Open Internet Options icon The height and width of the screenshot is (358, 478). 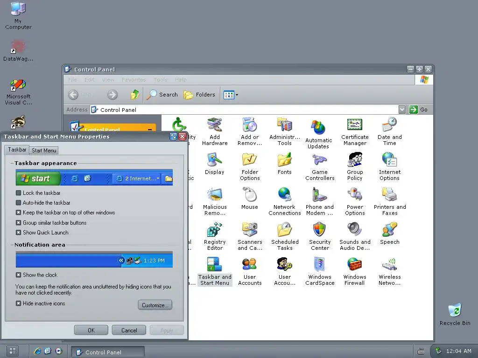pyautogui.click(x=390, y=166)
